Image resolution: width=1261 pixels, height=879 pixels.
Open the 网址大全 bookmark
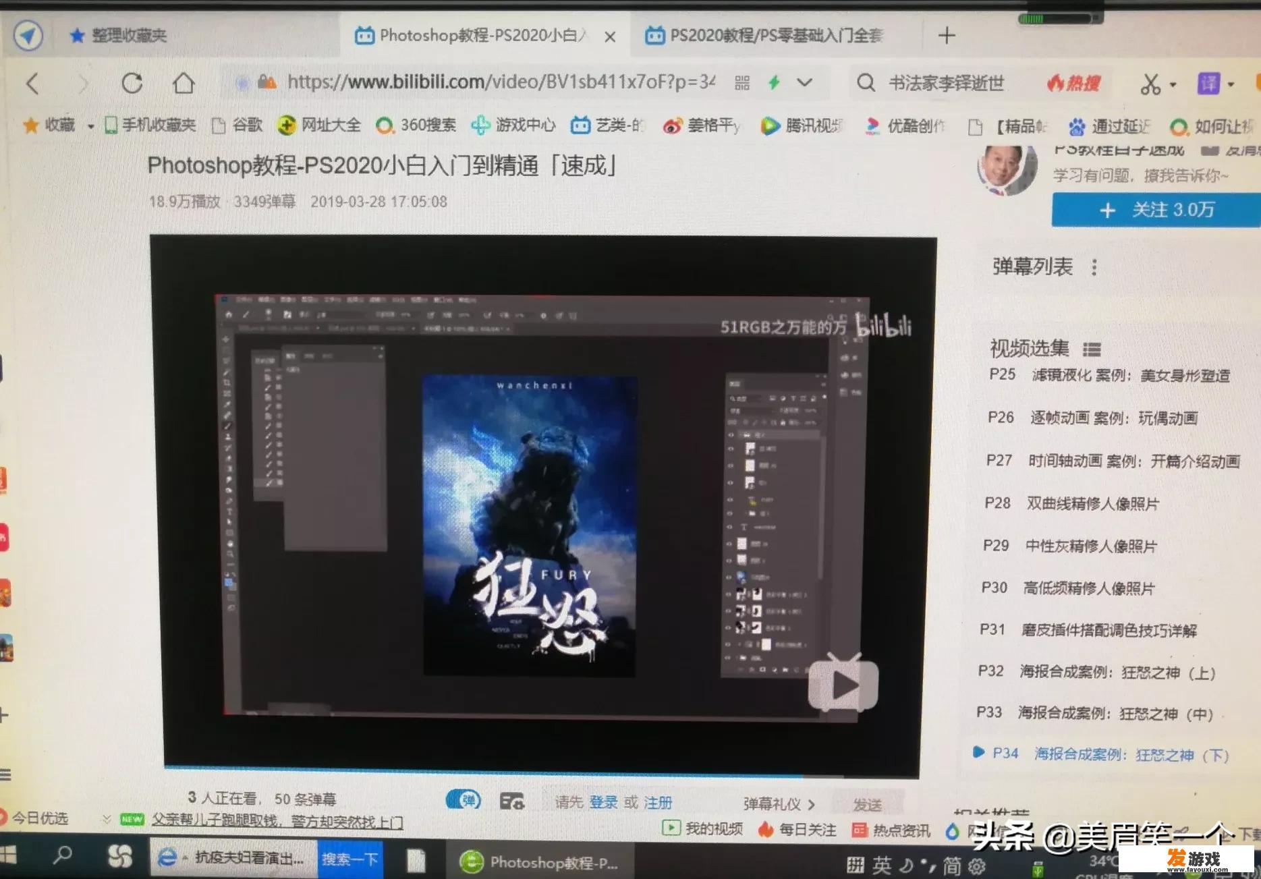[319, 125]
